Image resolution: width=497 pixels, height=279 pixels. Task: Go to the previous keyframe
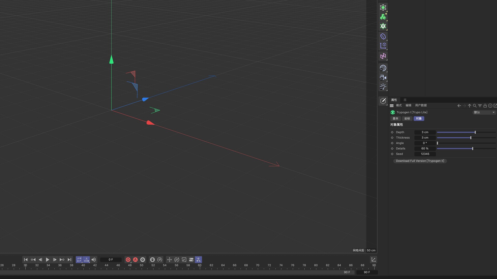point(33,260)
